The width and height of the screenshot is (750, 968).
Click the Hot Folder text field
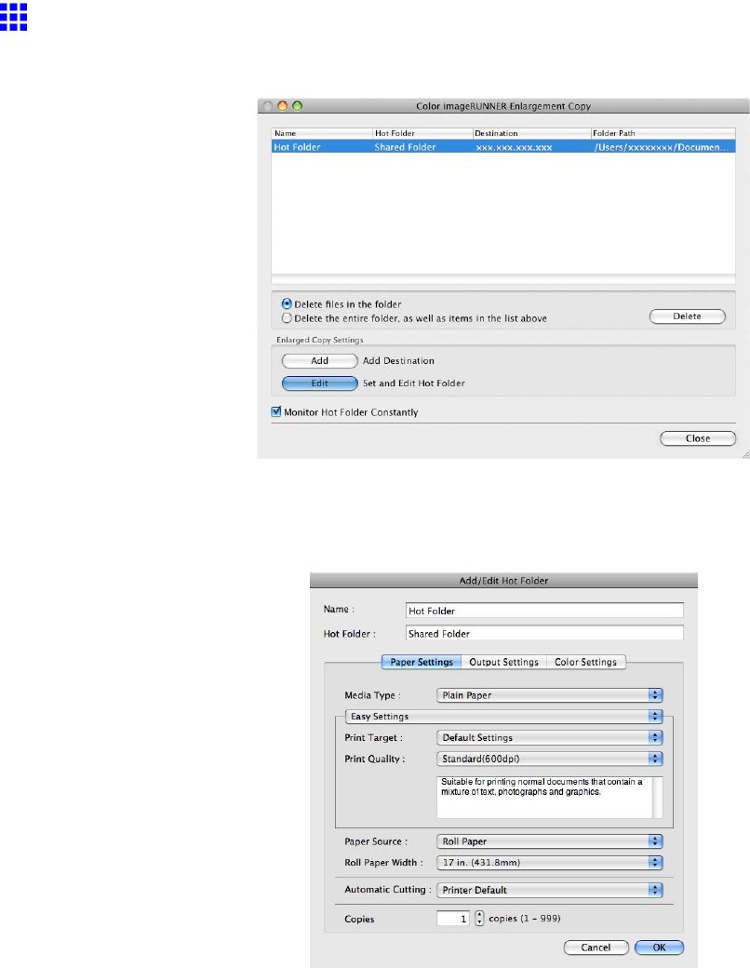click(x=544, y=634)
